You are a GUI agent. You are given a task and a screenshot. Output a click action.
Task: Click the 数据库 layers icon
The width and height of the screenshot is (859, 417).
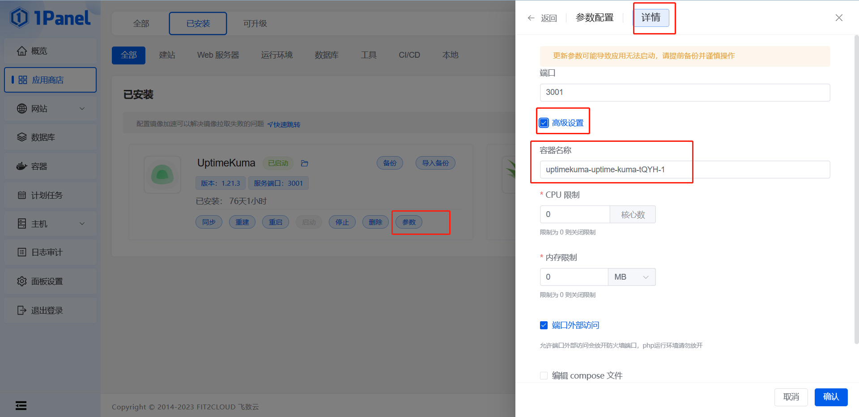(x=22, y=137)
